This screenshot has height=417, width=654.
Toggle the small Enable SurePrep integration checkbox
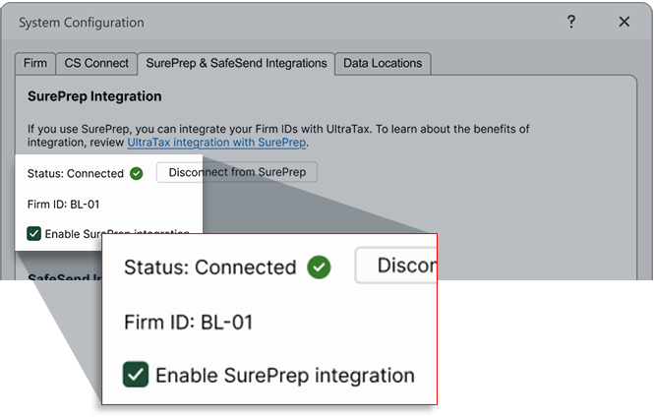tap(34, 233)
